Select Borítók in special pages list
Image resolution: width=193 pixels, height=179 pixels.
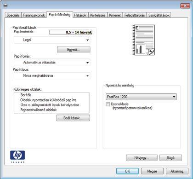(26, 95)
